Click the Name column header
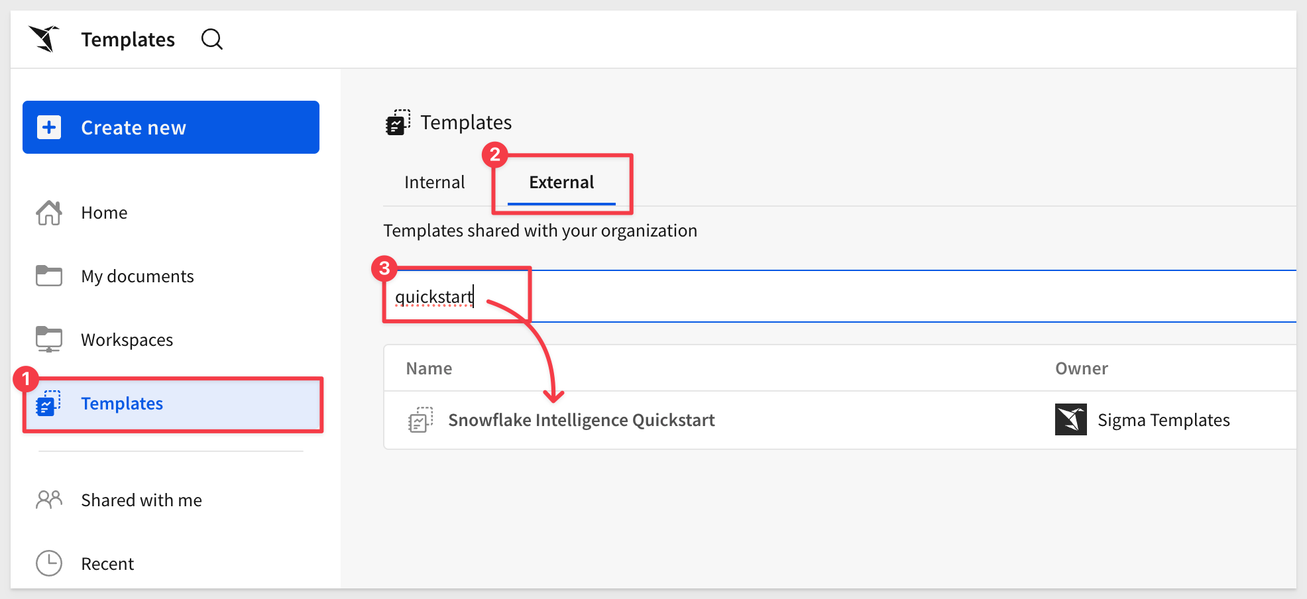 click(429, 368)
